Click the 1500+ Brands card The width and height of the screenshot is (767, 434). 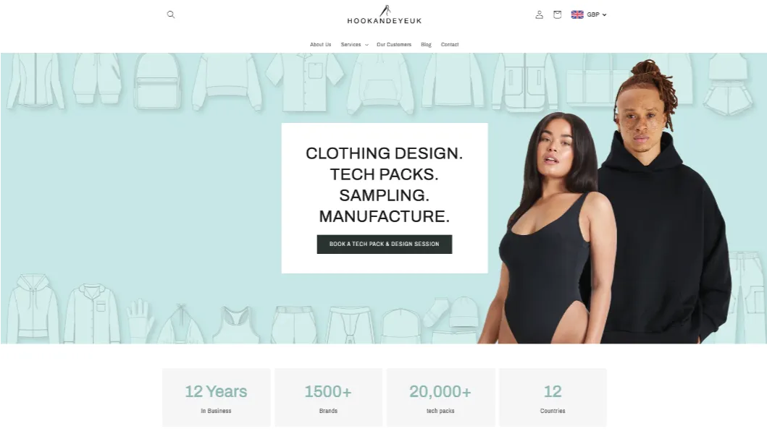pyautogui.click(x=328, y=398)
